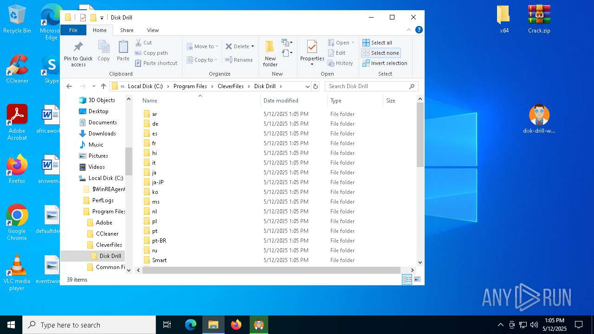Click the Edit command in Open group
This screenshot has width=594, height=334.
pos(336,53)
